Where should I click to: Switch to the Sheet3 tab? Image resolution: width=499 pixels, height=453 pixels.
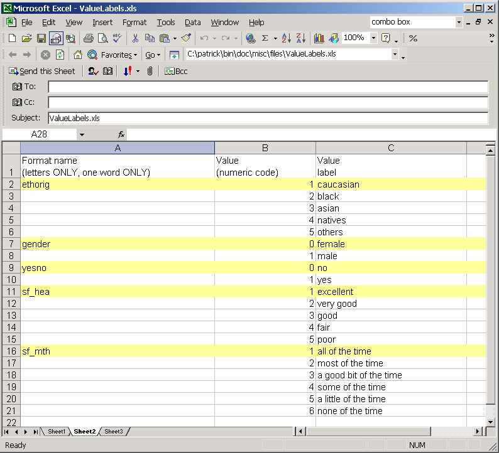(x=114, y=432)
